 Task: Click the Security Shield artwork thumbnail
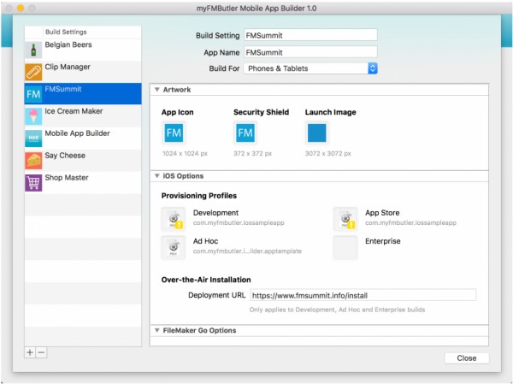click(245, 133)
